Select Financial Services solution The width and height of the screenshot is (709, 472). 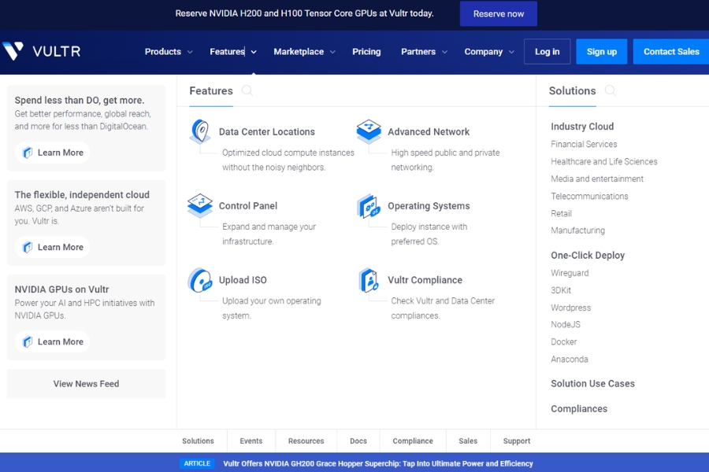click(x=584, y=144)
